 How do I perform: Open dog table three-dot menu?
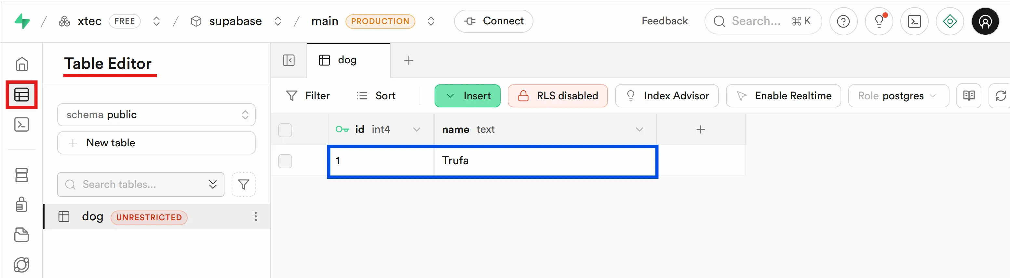(256, 217)
